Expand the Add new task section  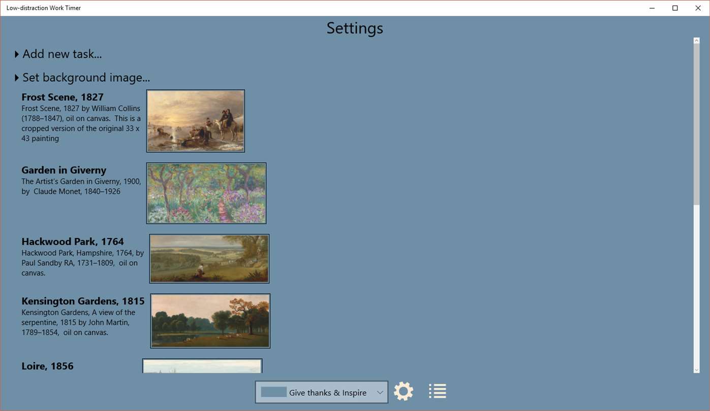click(58, 54)
